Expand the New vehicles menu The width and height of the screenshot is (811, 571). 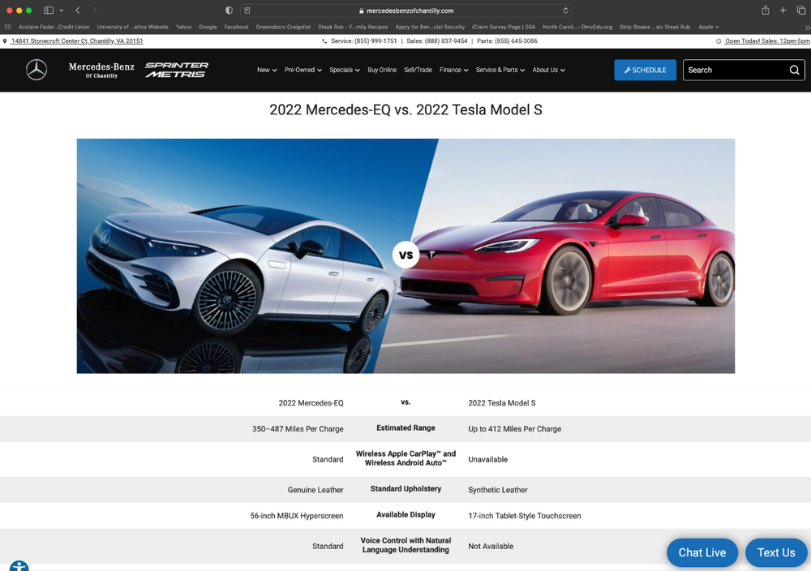pos(267,71)
